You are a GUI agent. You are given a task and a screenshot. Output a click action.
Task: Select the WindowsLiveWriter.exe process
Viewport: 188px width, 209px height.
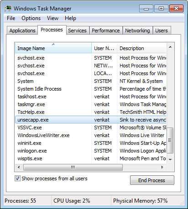[x=91, y=135]
